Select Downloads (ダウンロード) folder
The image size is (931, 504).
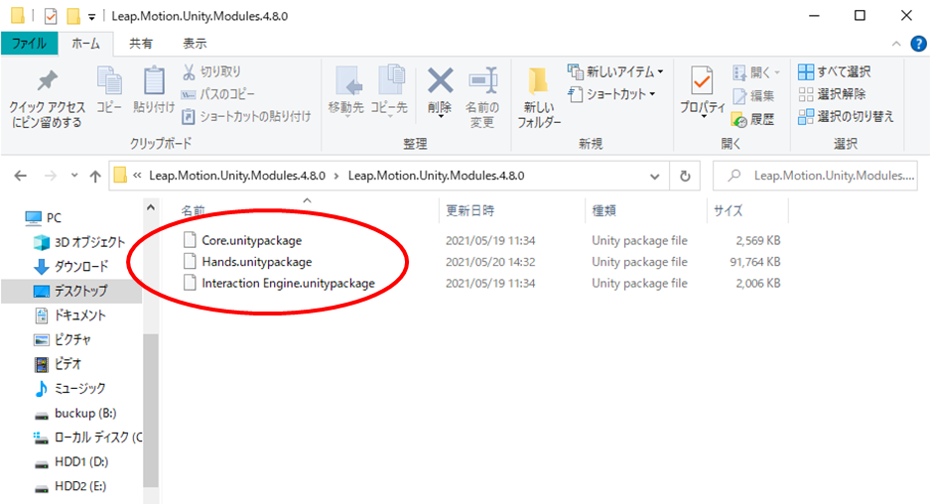71,267
